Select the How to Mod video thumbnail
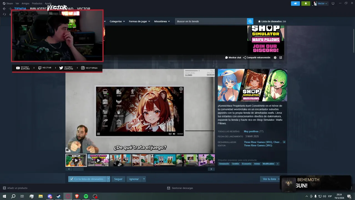 pyautogui.click(x=98, y=160)
